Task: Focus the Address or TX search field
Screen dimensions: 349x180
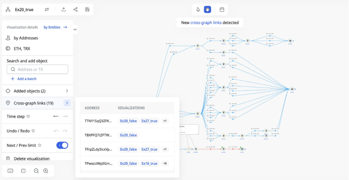Action: click(x=37, y=70)
